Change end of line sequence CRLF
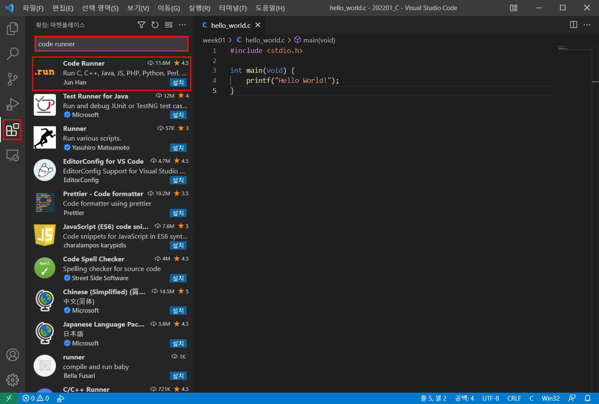 pos(514,399)
